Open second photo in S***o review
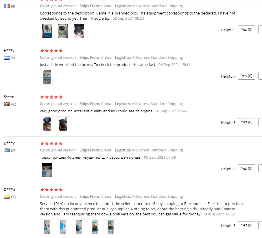Image resolution: width=262 pixels, height=238 pixels. tap(63, 124)
